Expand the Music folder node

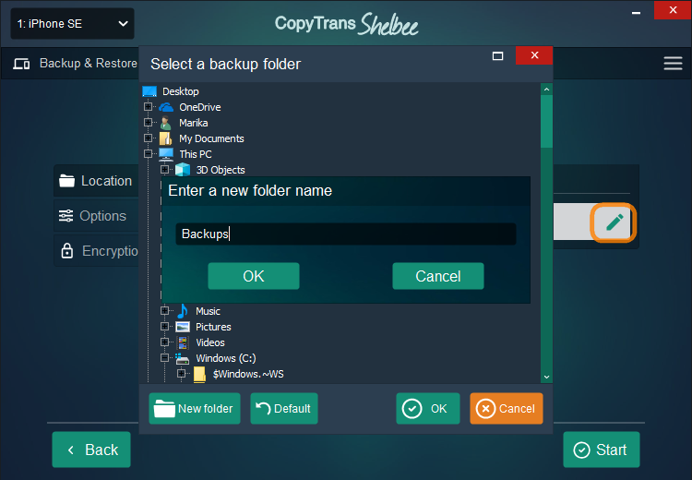pyautogui.click(x=164, y=311)
